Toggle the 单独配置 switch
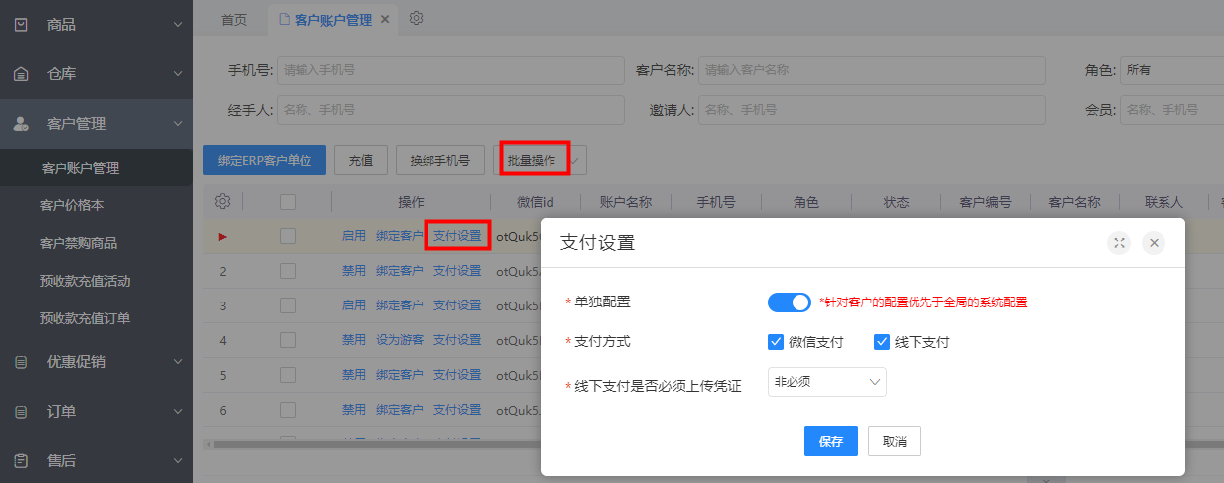This screenshot has width=1224, height=483. pyautogui.click(x=790, y=302)
